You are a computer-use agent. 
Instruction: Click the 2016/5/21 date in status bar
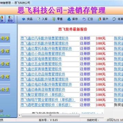[113, 120]
